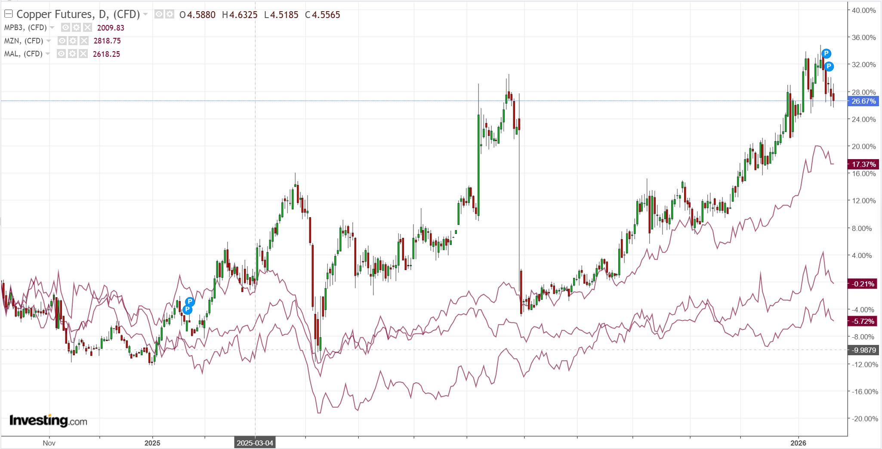Click the lower P marker near January 2025

(x=187, y=309)
